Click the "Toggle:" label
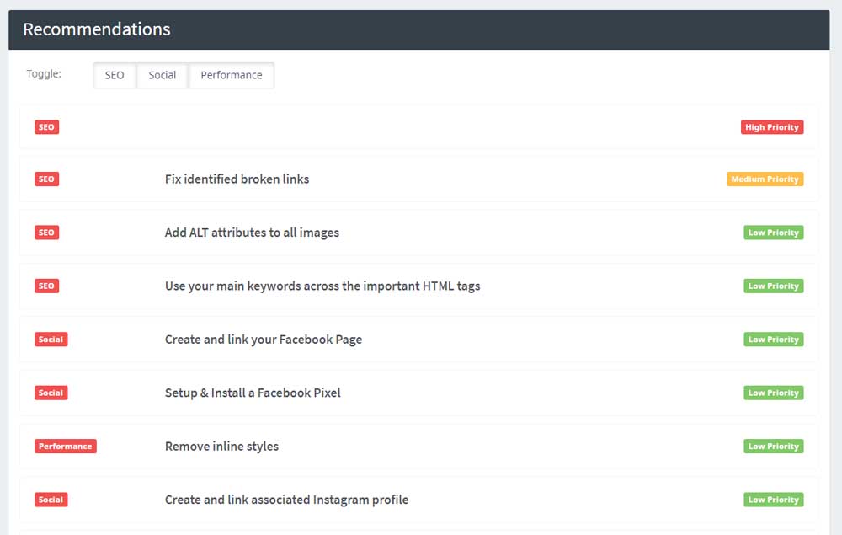842x535 pixels. click(x=44, y=73)
